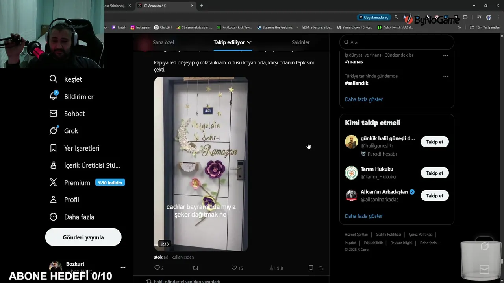
Task: Click the Ara search field
Action: 397,42
